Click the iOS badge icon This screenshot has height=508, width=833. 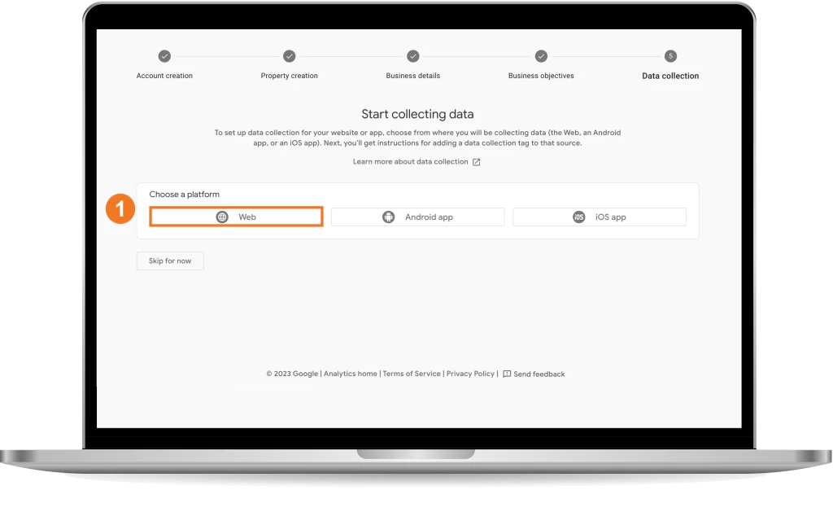coord(578,217)
